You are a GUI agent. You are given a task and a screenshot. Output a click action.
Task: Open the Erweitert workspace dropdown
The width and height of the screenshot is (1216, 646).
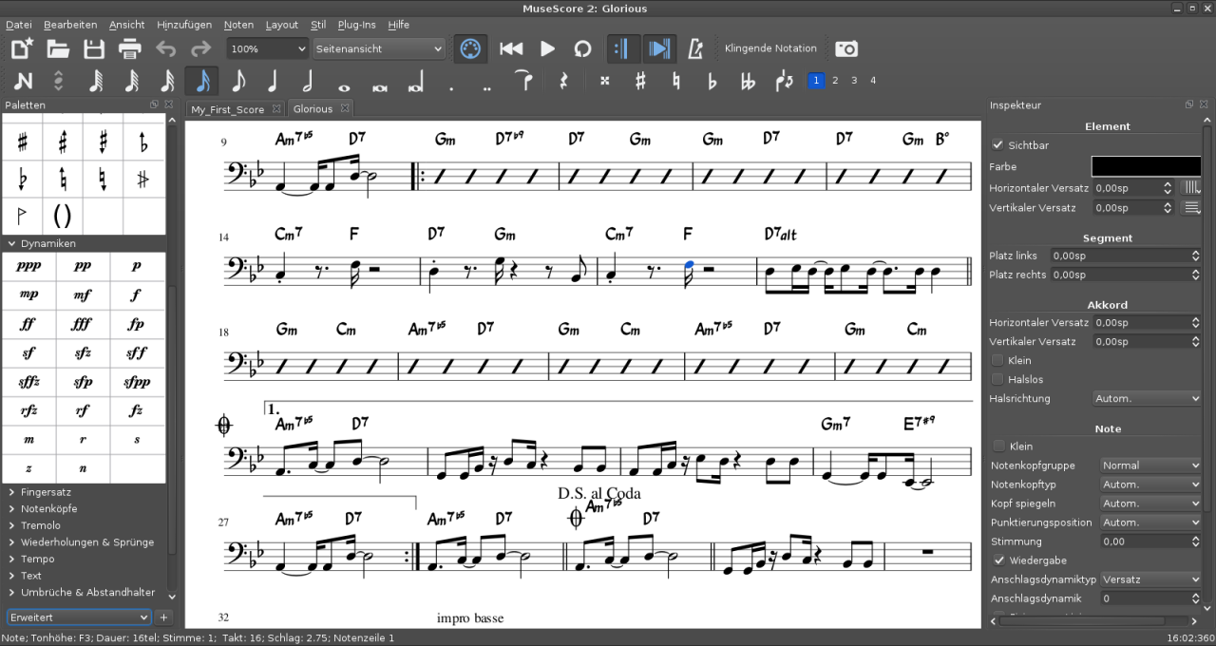tap(79, 617)
